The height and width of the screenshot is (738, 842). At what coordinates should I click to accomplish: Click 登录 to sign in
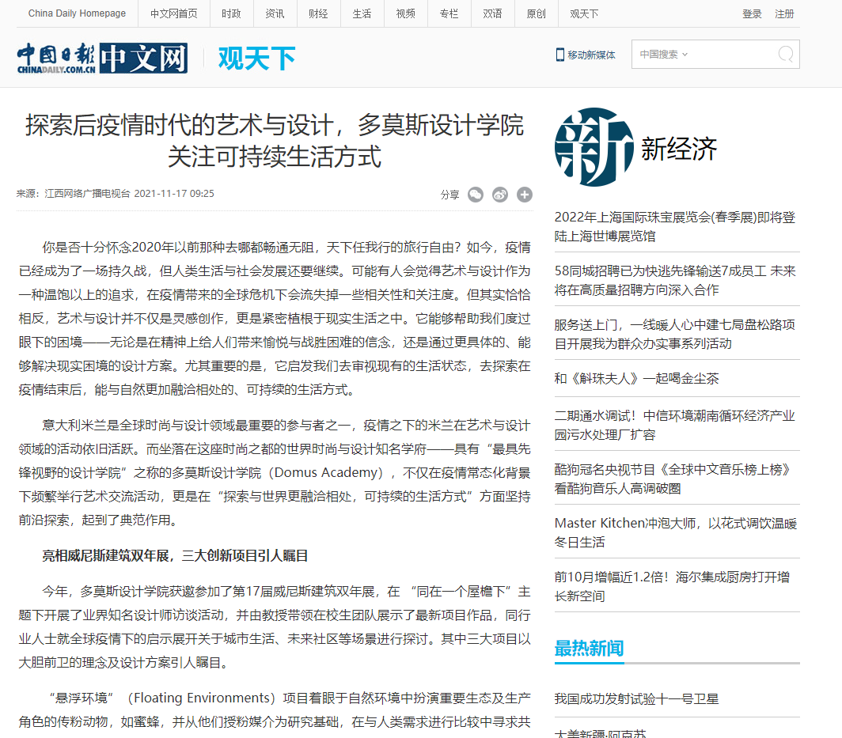pyautogui.click(x=751, y=13)
